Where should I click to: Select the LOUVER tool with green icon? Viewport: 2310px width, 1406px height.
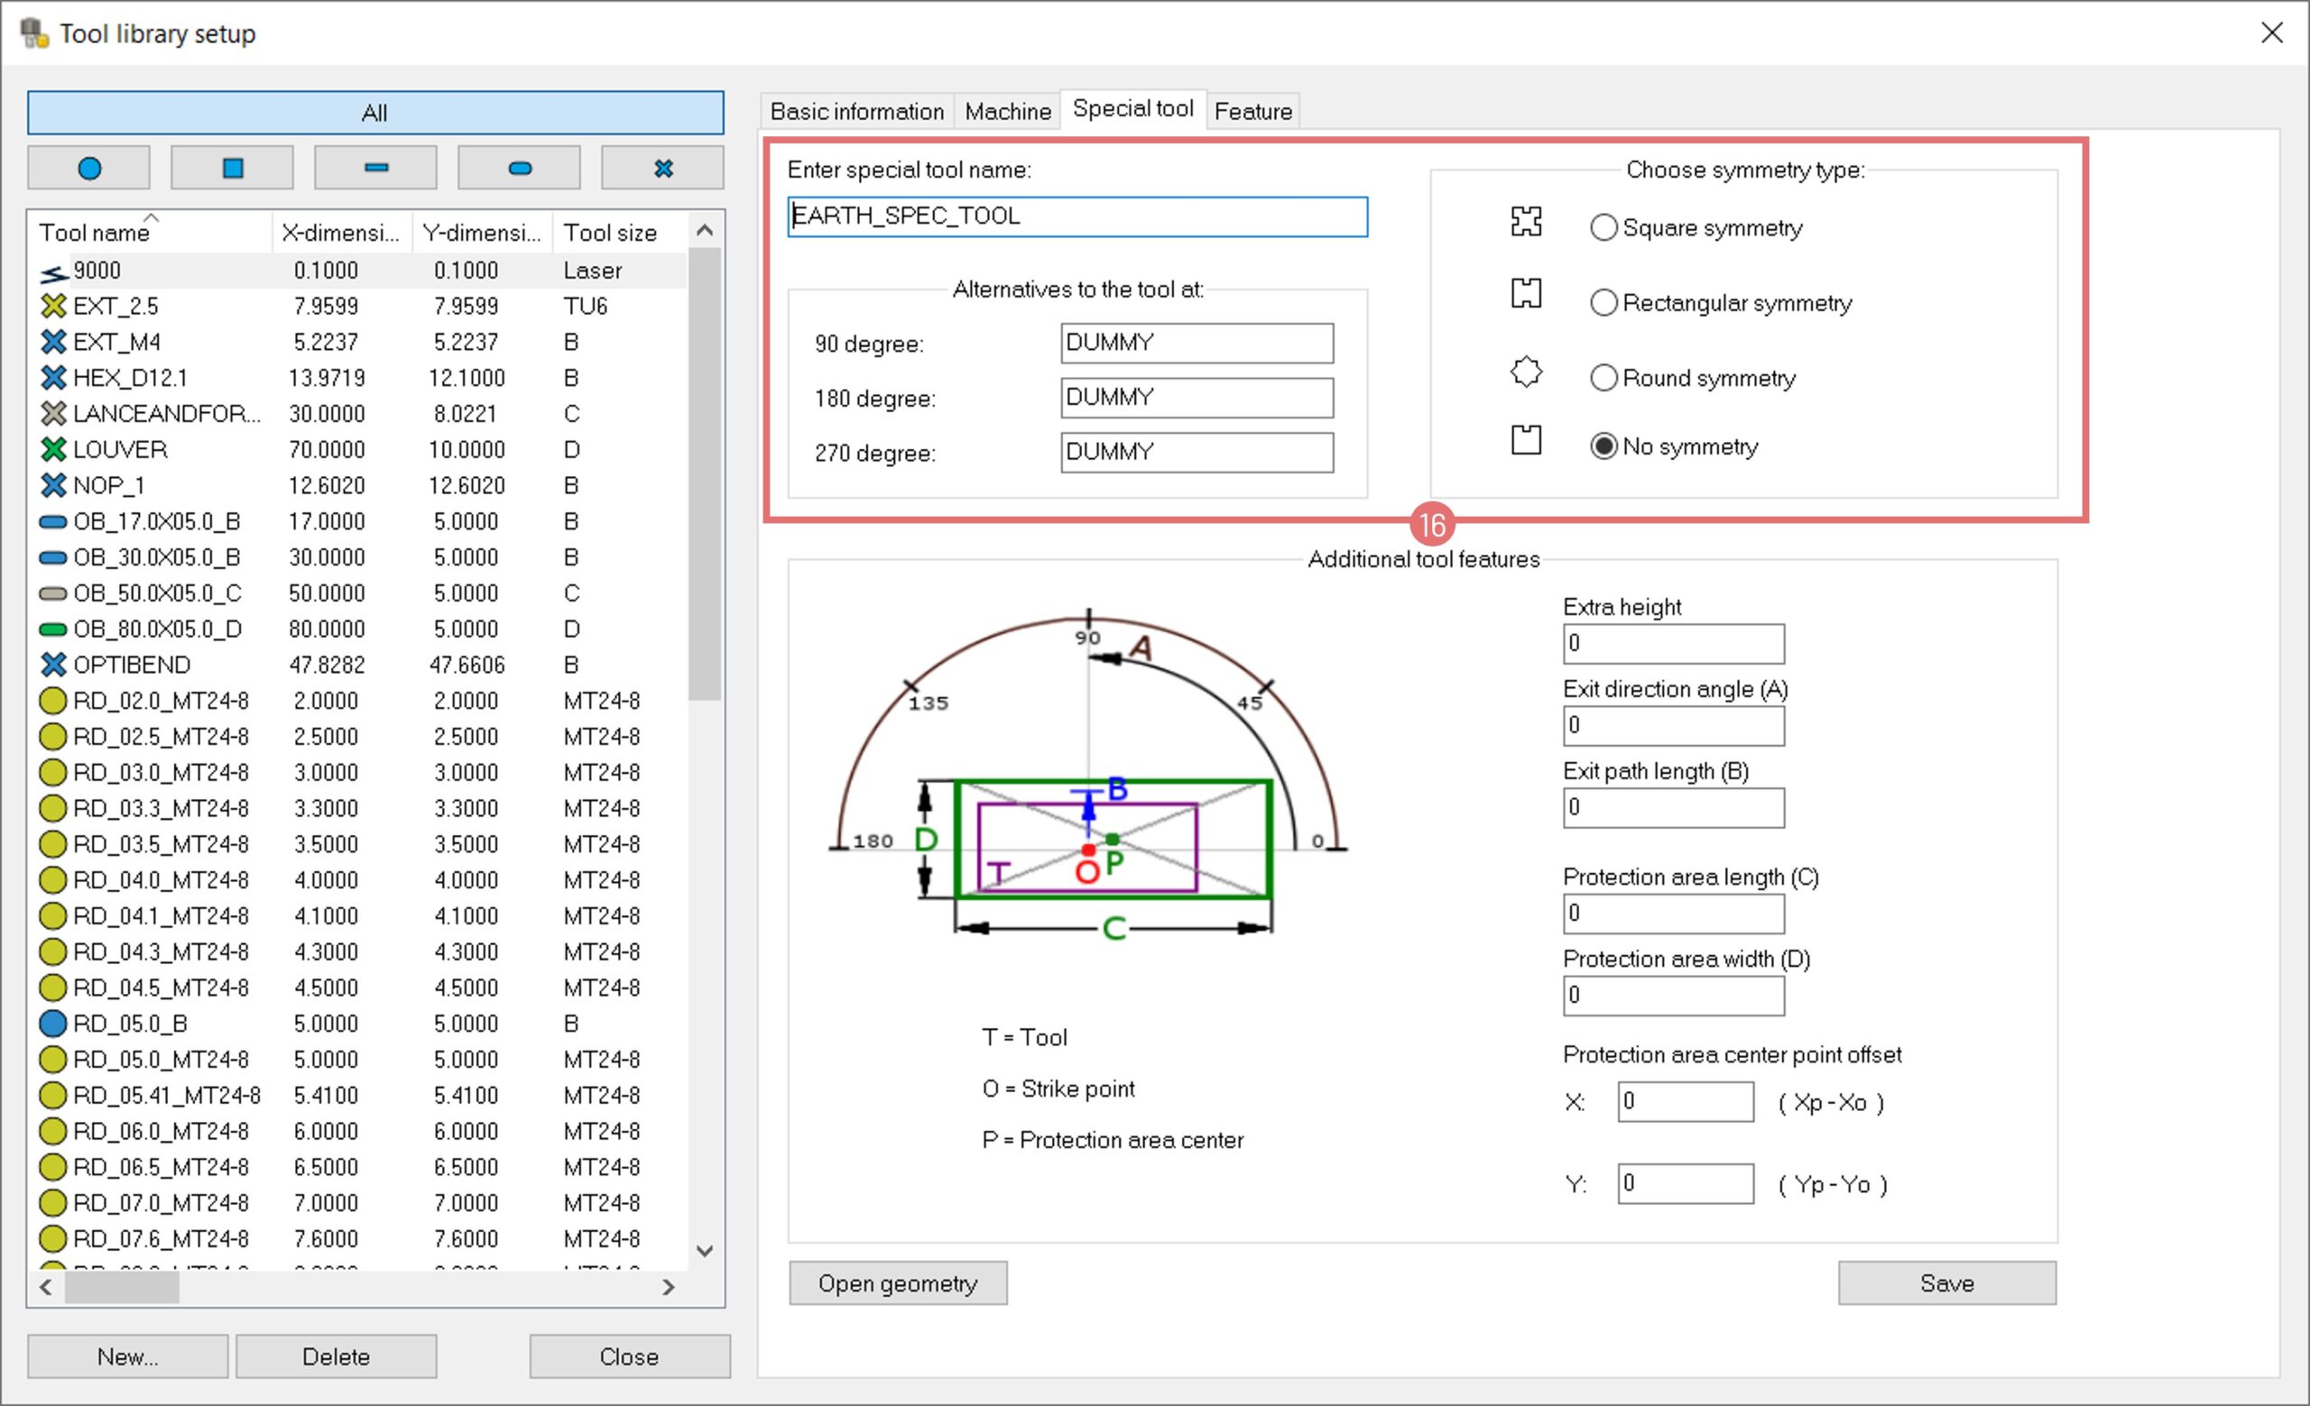(x=120, y=450)
